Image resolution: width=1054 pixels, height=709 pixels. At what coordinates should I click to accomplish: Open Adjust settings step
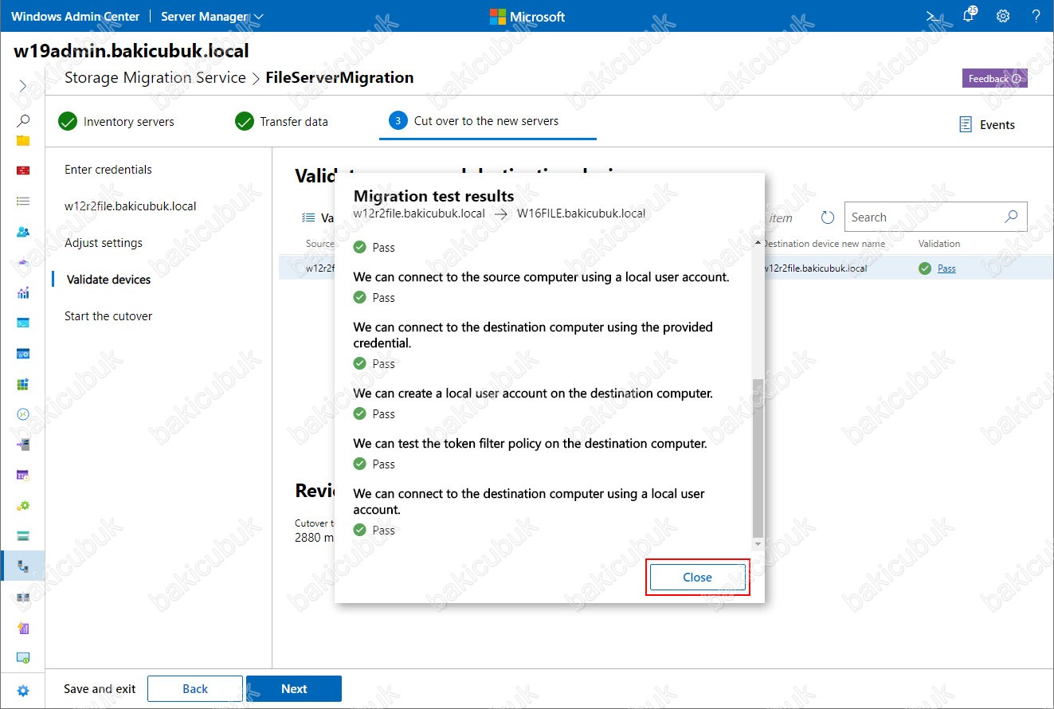tap(104, 243)
